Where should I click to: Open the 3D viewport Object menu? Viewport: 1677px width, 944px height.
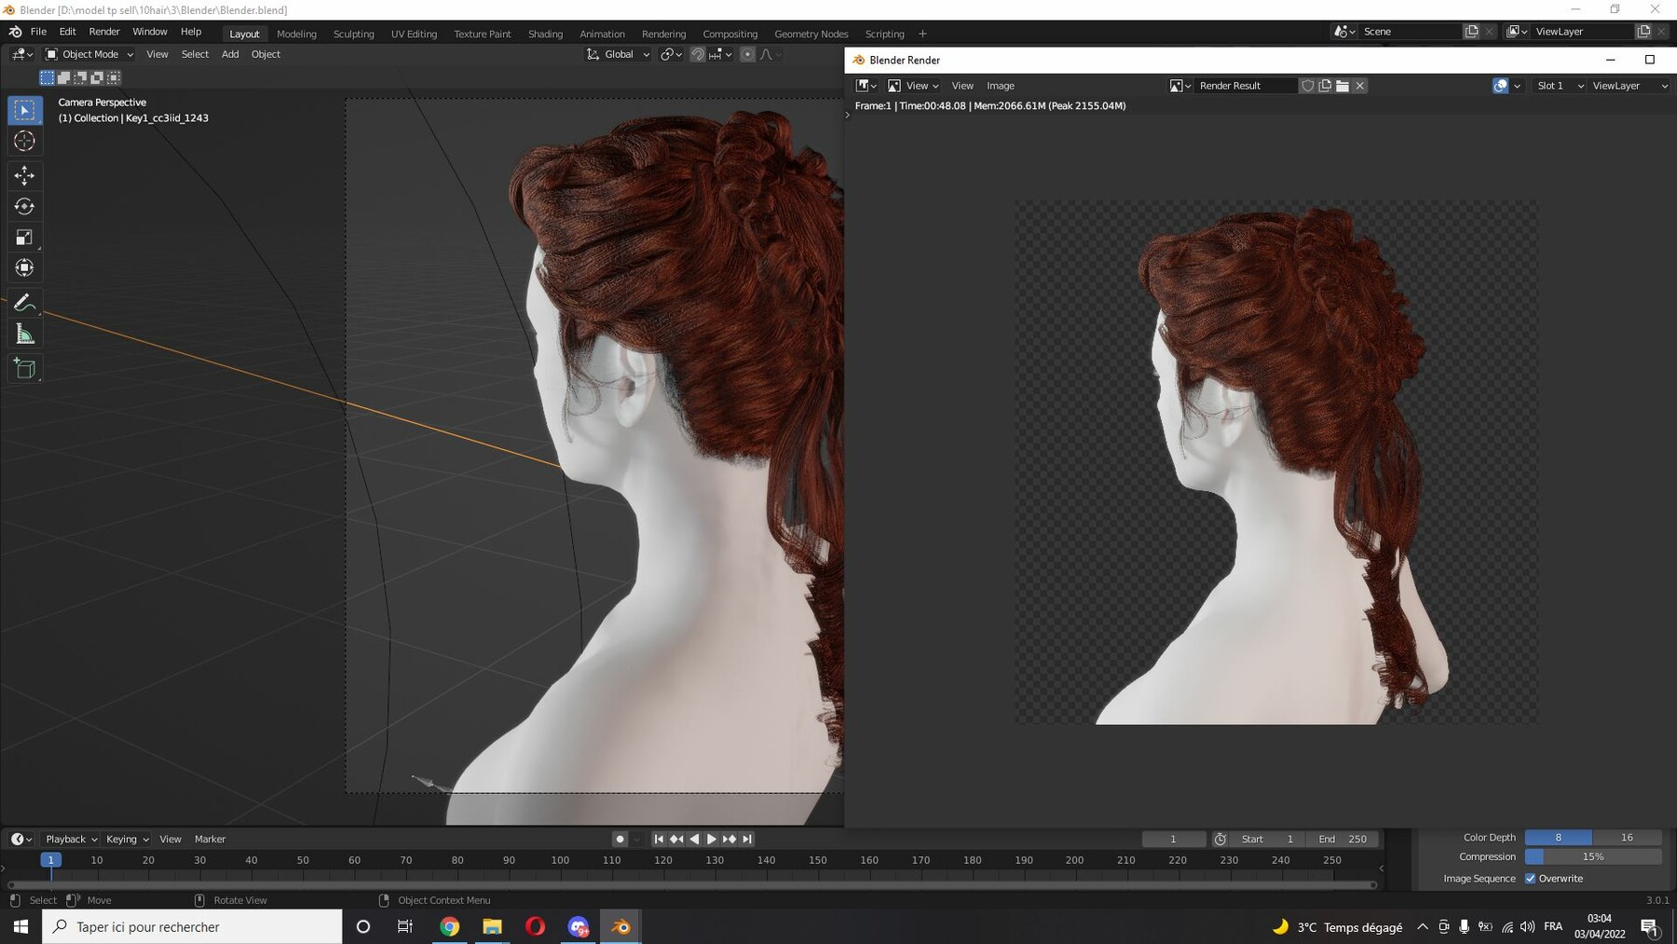point(266,54)
